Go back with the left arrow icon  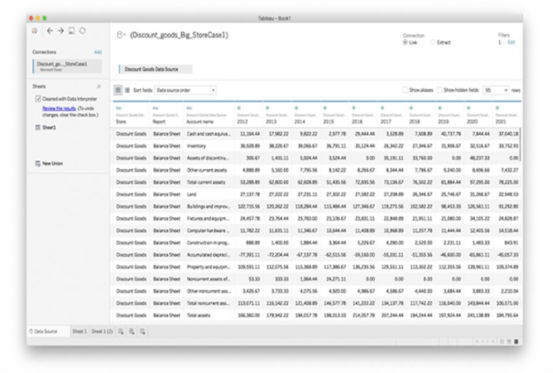coord(50,30)
